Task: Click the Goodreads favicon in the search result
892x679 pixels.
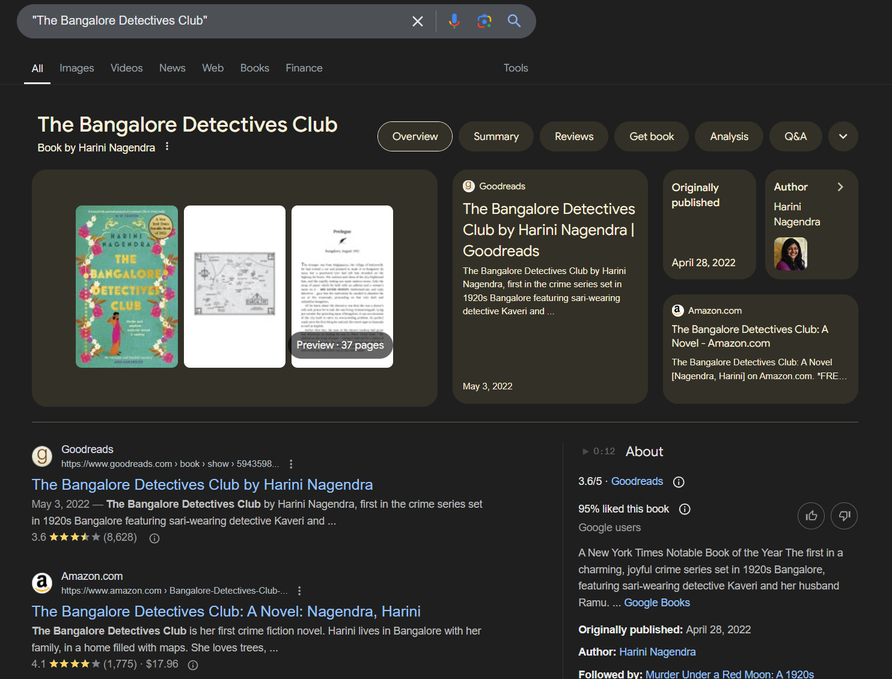Action: pyautogui.click(x=42, y=456)
